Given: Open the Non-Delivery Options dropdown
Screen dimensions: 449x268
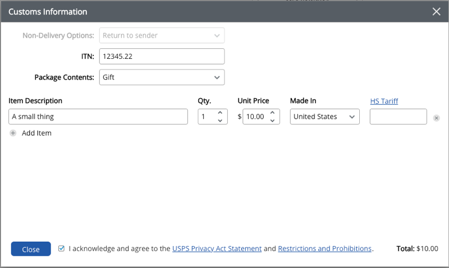Looking at the screenshot, I should click(162, 35).
